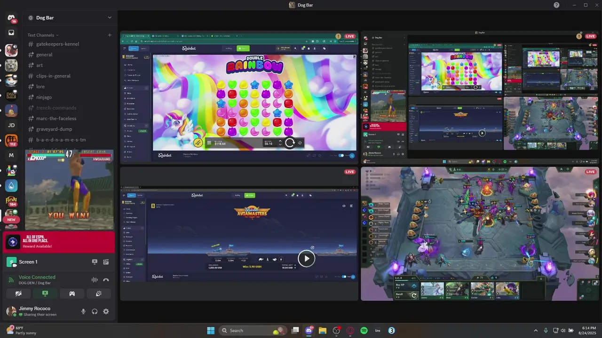602x338 pixels.
Task: Open the Dark and Darker server icon
Action: tap(11, 95)
